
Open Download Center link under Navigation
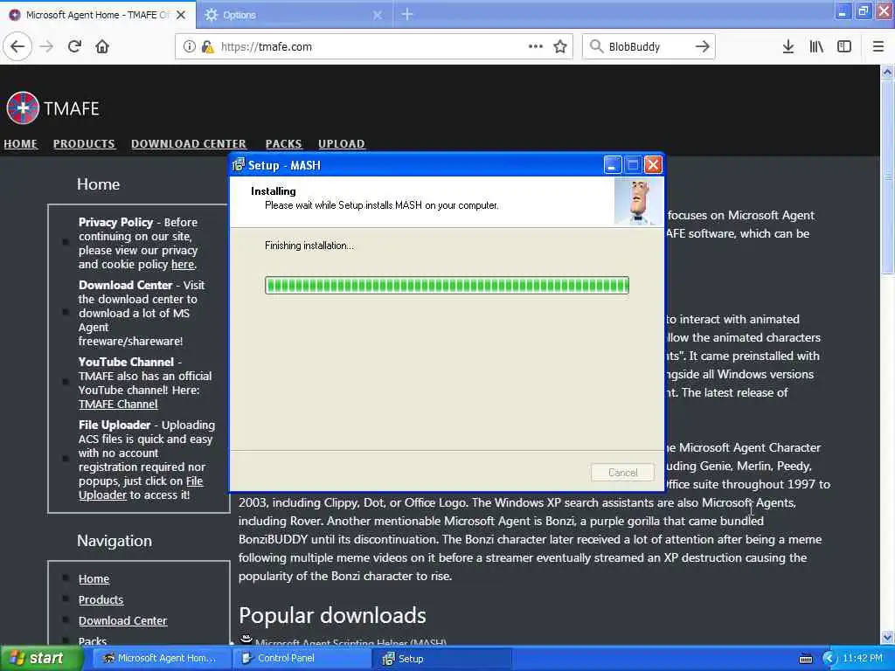click(122, 621)
